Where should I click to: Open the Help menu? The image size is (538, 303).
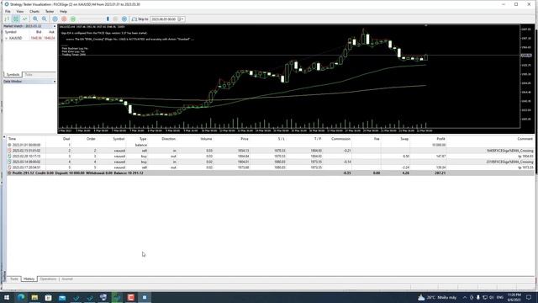click(x=63, y=11)
